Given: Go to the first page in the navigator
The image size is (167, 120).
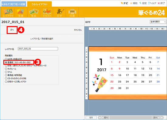Looking at the screenshot, I should tap(100, 118).
